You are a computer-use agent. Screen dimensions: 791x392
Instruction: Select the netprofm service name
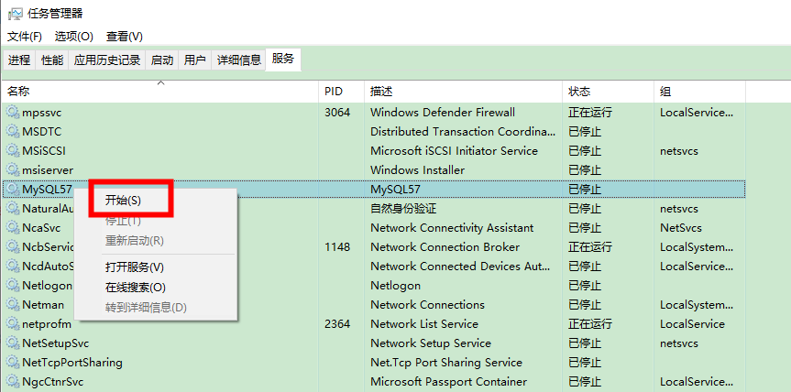47,324
